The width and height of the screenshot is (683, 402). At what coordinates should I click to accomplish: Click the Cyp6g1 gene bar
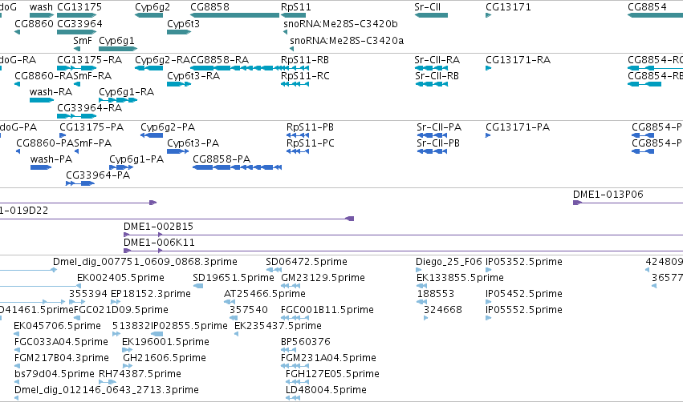[118, 49]
